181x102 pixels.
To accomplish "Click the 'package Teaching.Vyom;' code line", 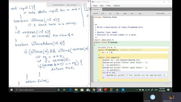I will 105,17.
